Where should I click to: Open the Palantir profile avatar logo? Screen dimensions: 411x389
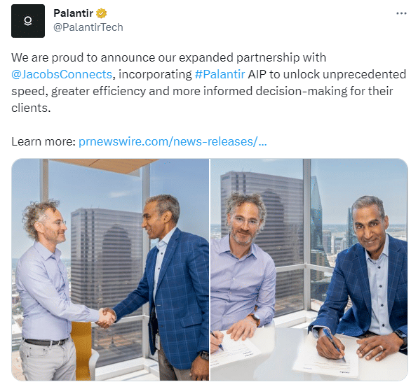point(28,21)
